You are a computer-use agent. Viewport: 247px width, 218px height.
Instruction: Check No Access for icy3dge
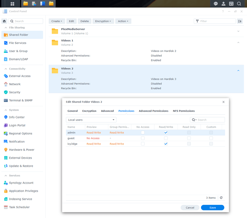[x=143, y=144]
